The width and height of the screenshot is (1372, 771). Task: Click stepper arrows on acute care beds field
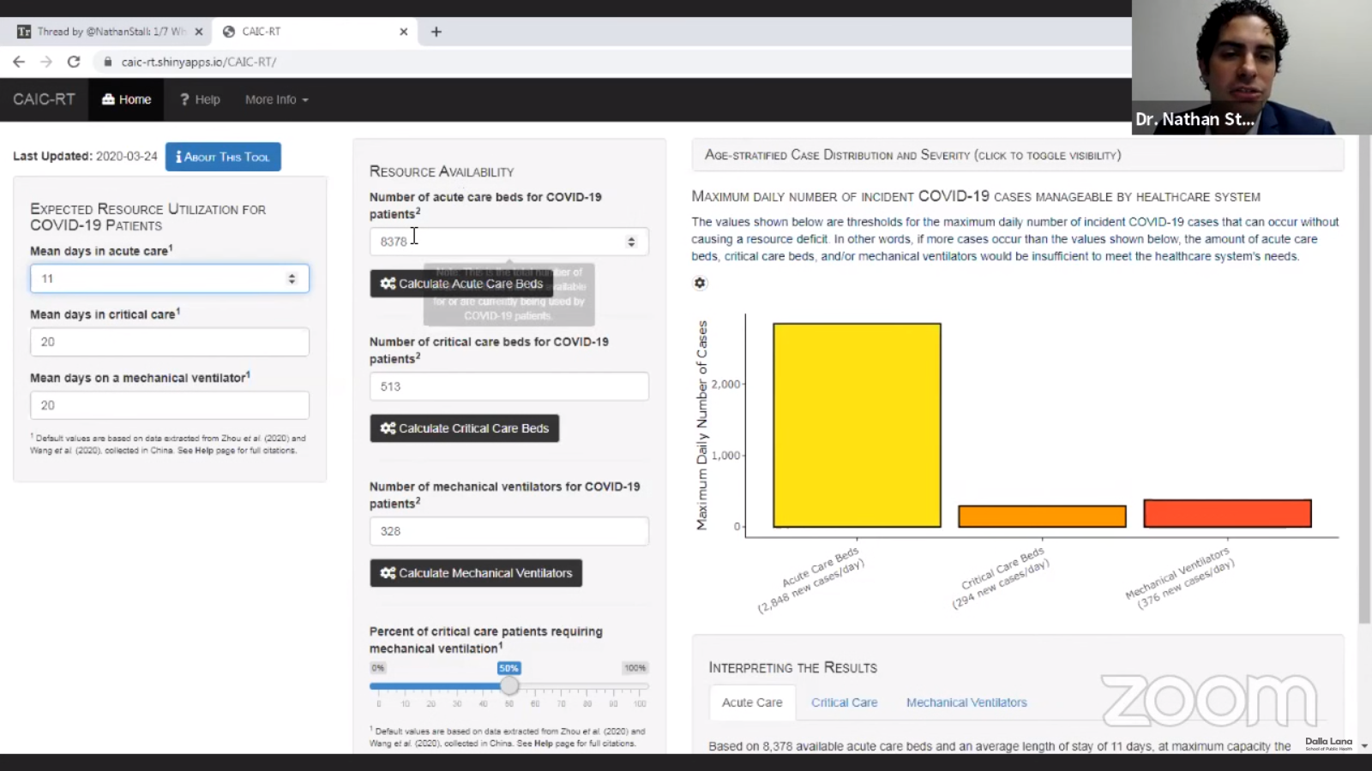[631, 242]
